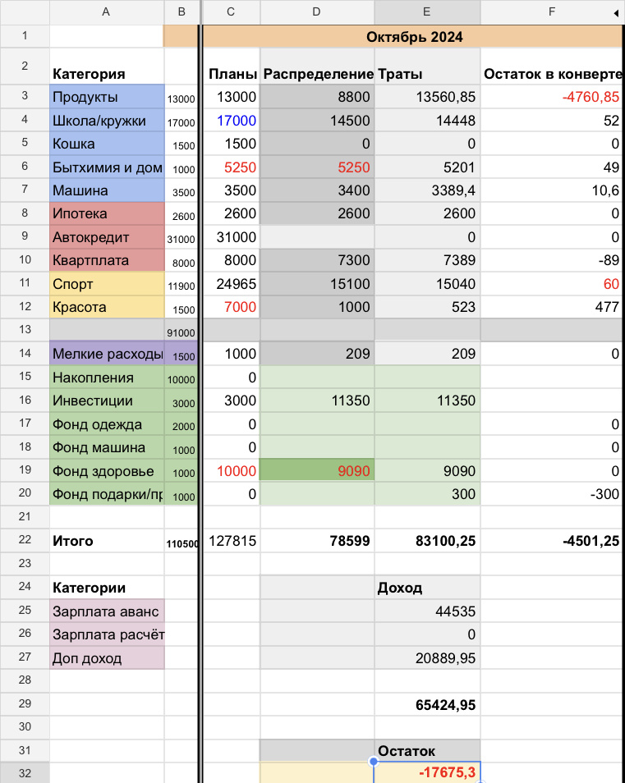Select the 'Красота' category cell
The height and width of the screenshot is (783, 625).
[x=107, y=307]
